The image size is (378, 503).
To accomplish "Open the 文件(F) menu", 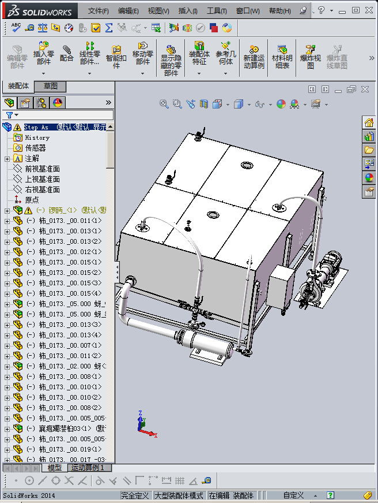I will click(x=99, y=11).
